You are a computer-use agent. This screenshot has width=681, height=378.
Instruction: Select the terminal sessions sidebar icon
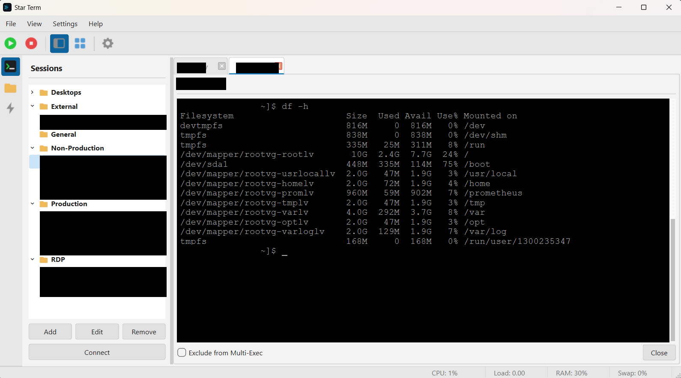click(11, 67)
